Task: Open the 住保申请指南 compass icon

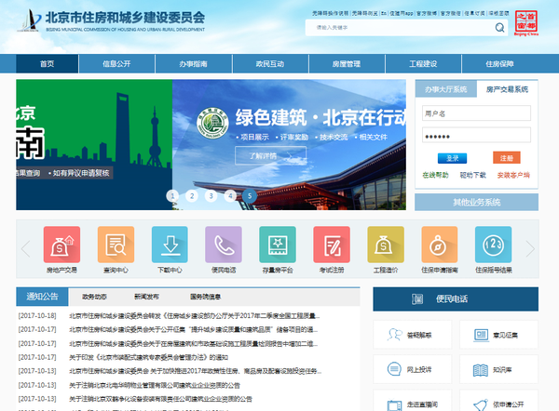Action: point(439,245)
